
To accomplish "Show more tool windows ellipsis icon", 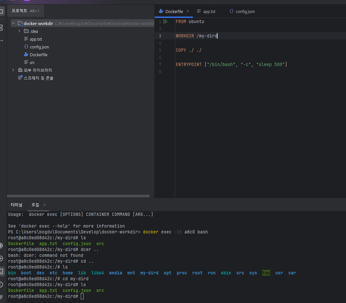I will tap(1, 40).
